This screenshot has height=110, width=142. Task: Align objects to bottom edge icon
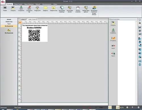coord(140,57)
